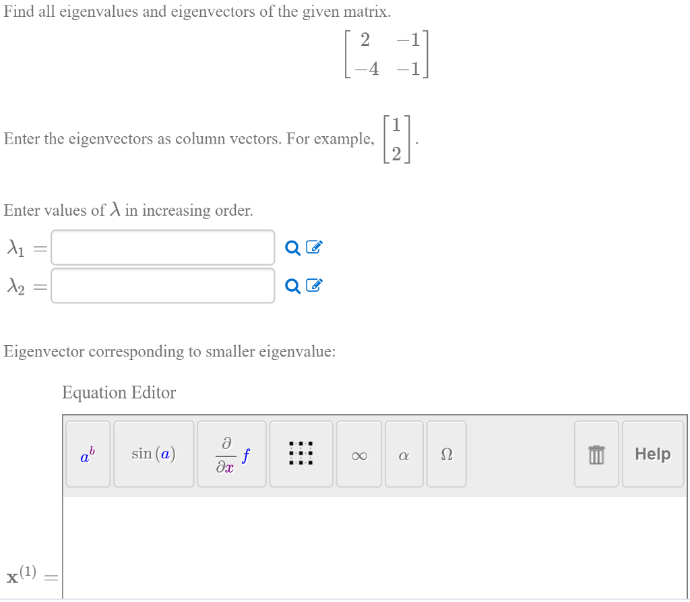Open the pencil editor for λ2
Screen dimensions: 690x602
tap(313, 286)
